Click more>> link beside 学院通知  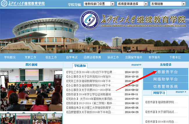pyautogui.click(x=136, y=65)
